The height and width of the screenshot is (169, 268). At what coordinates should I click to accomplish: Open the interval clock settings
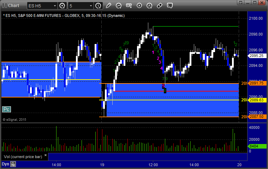(98, 6)
